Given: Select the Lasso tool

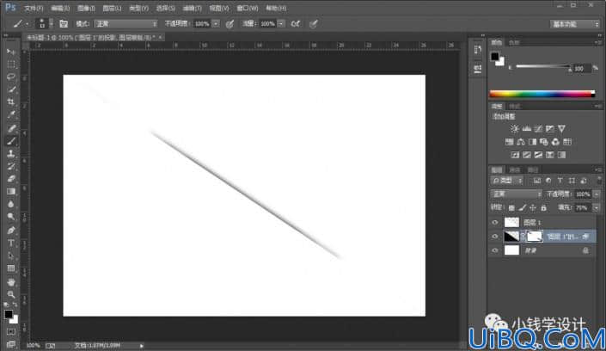Looking at the screenshot, I should point(11,77).
